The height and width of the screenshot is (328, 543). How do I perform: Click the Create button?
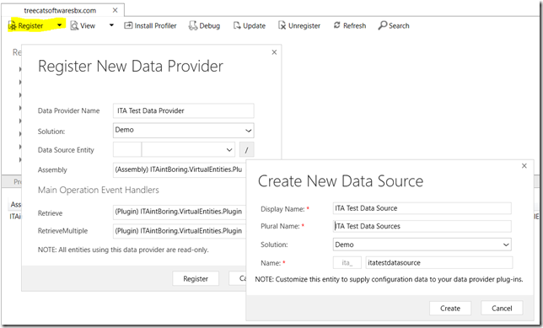point(450,308)
